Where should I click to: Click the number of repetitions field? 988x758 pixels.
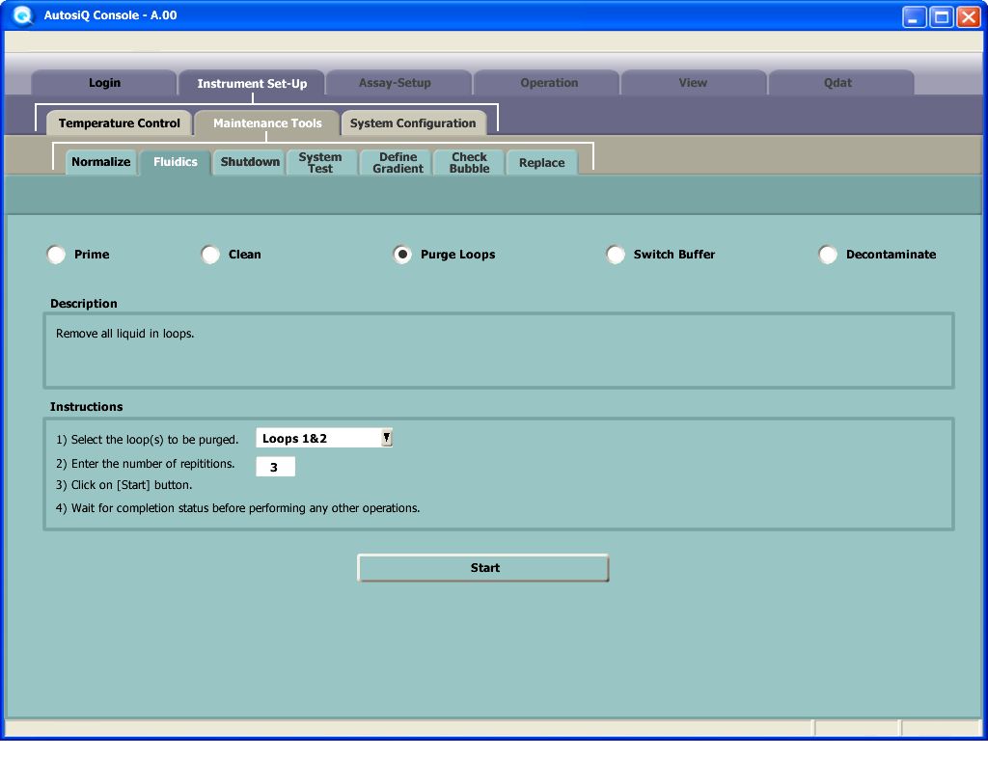click(x=275, y=467)
